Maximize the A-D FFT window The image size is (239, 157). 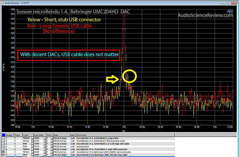228,3
